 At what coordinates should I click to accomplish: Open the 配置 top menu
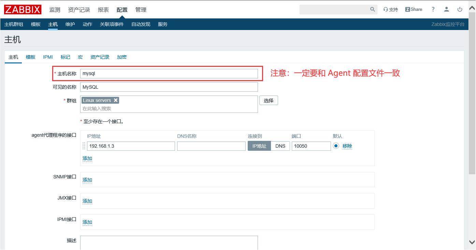tap(122, 10)
